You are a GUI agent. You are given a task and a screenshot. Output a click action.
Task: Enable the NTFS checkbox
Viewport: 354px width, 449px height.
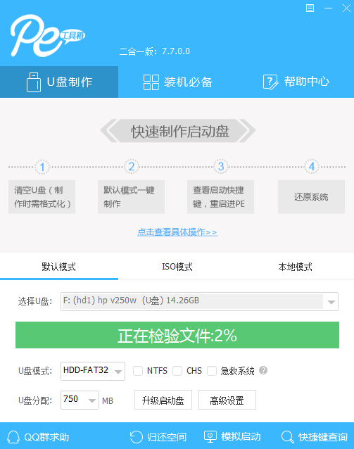pos(138,371)
